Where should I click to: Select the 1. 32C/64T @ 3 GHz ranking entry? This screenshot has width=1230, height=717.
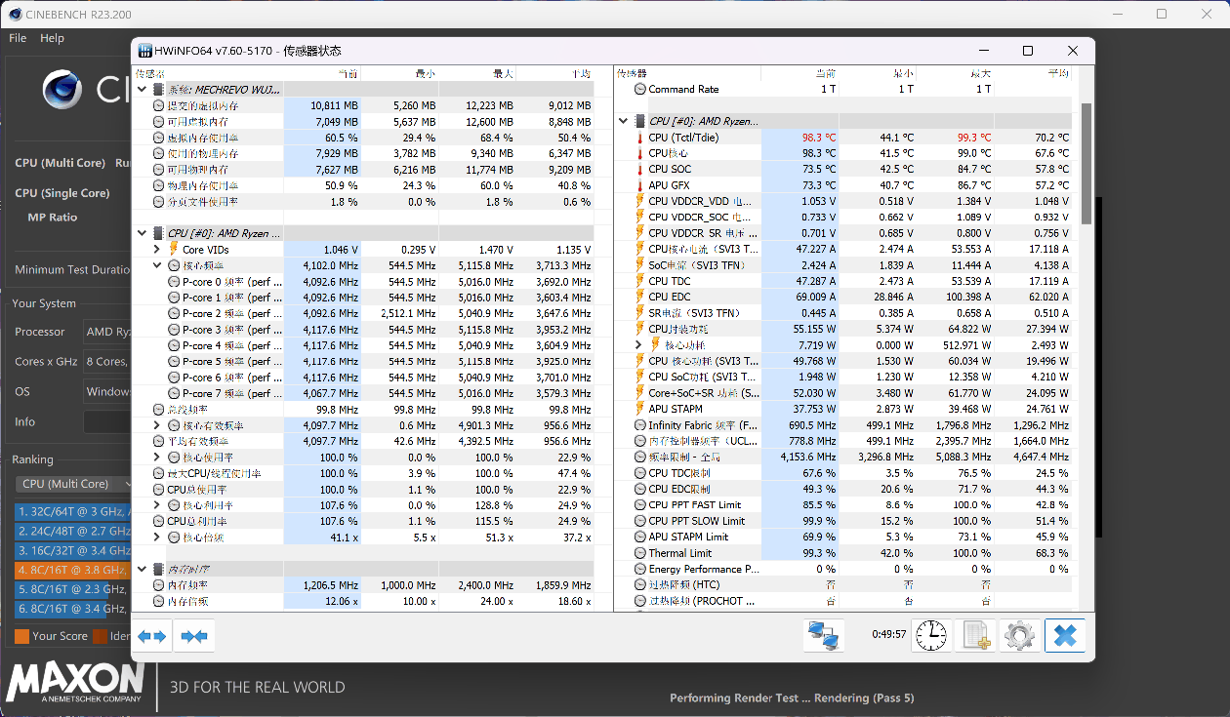click(x=72, y=512)
